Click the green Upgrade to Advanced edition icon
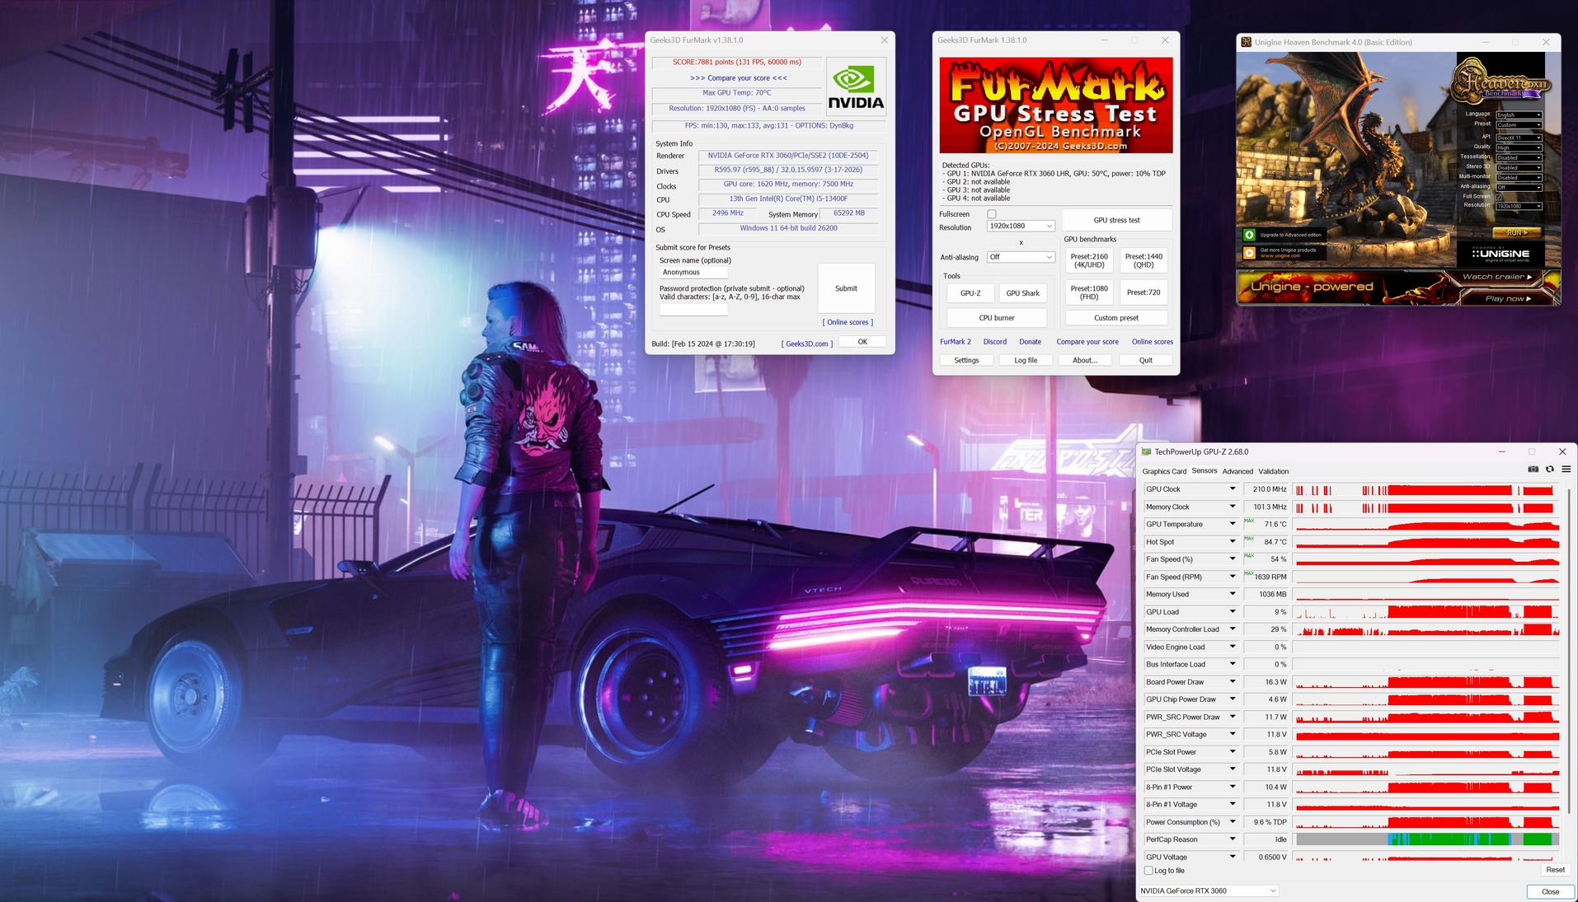The image size is (1578, 902). [1249, 235]
